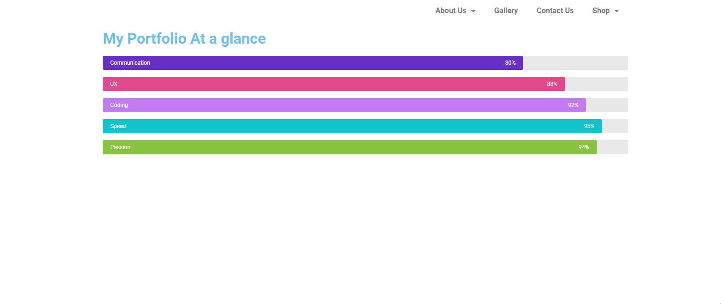Click the 88% value on UX bar
Image resolution: width=721 pixels, height=304 pixels.
[x=552, y=84]
